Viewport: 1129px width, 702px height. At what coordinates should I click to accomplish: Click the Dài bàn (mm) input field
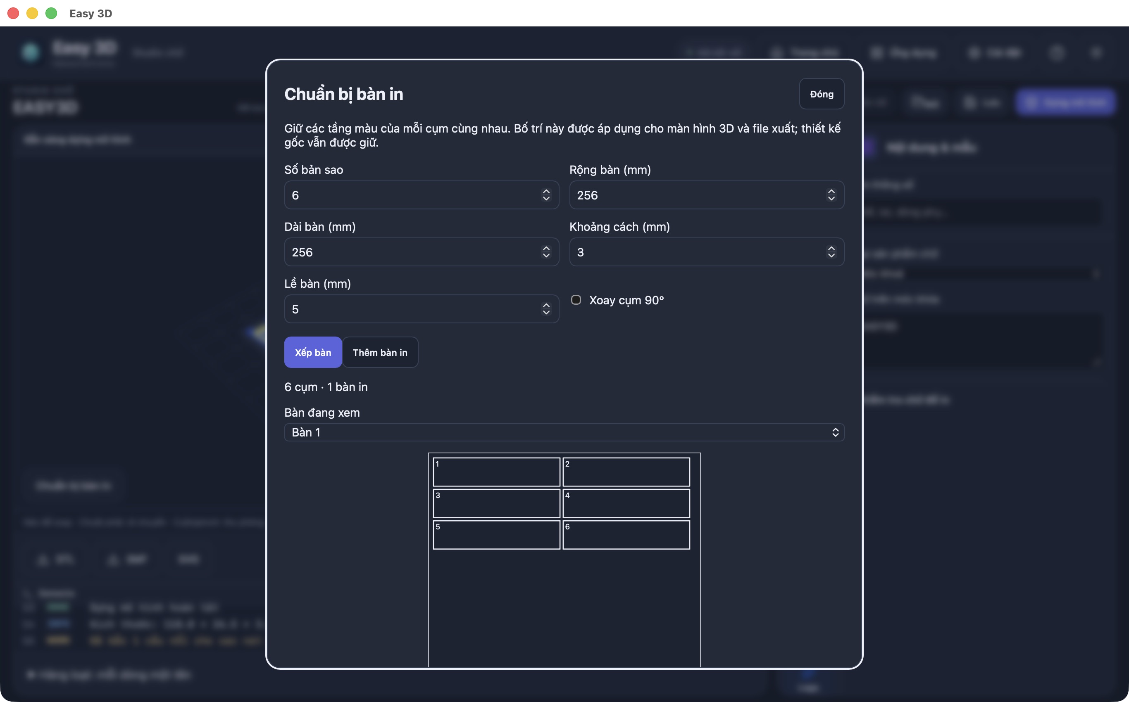tap(422, 251)
